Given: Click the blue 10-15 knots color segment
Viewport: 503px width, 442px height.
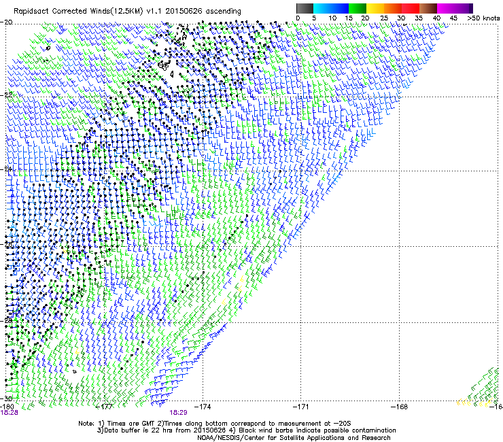Looking at the screenshot, I should (339, 8).
